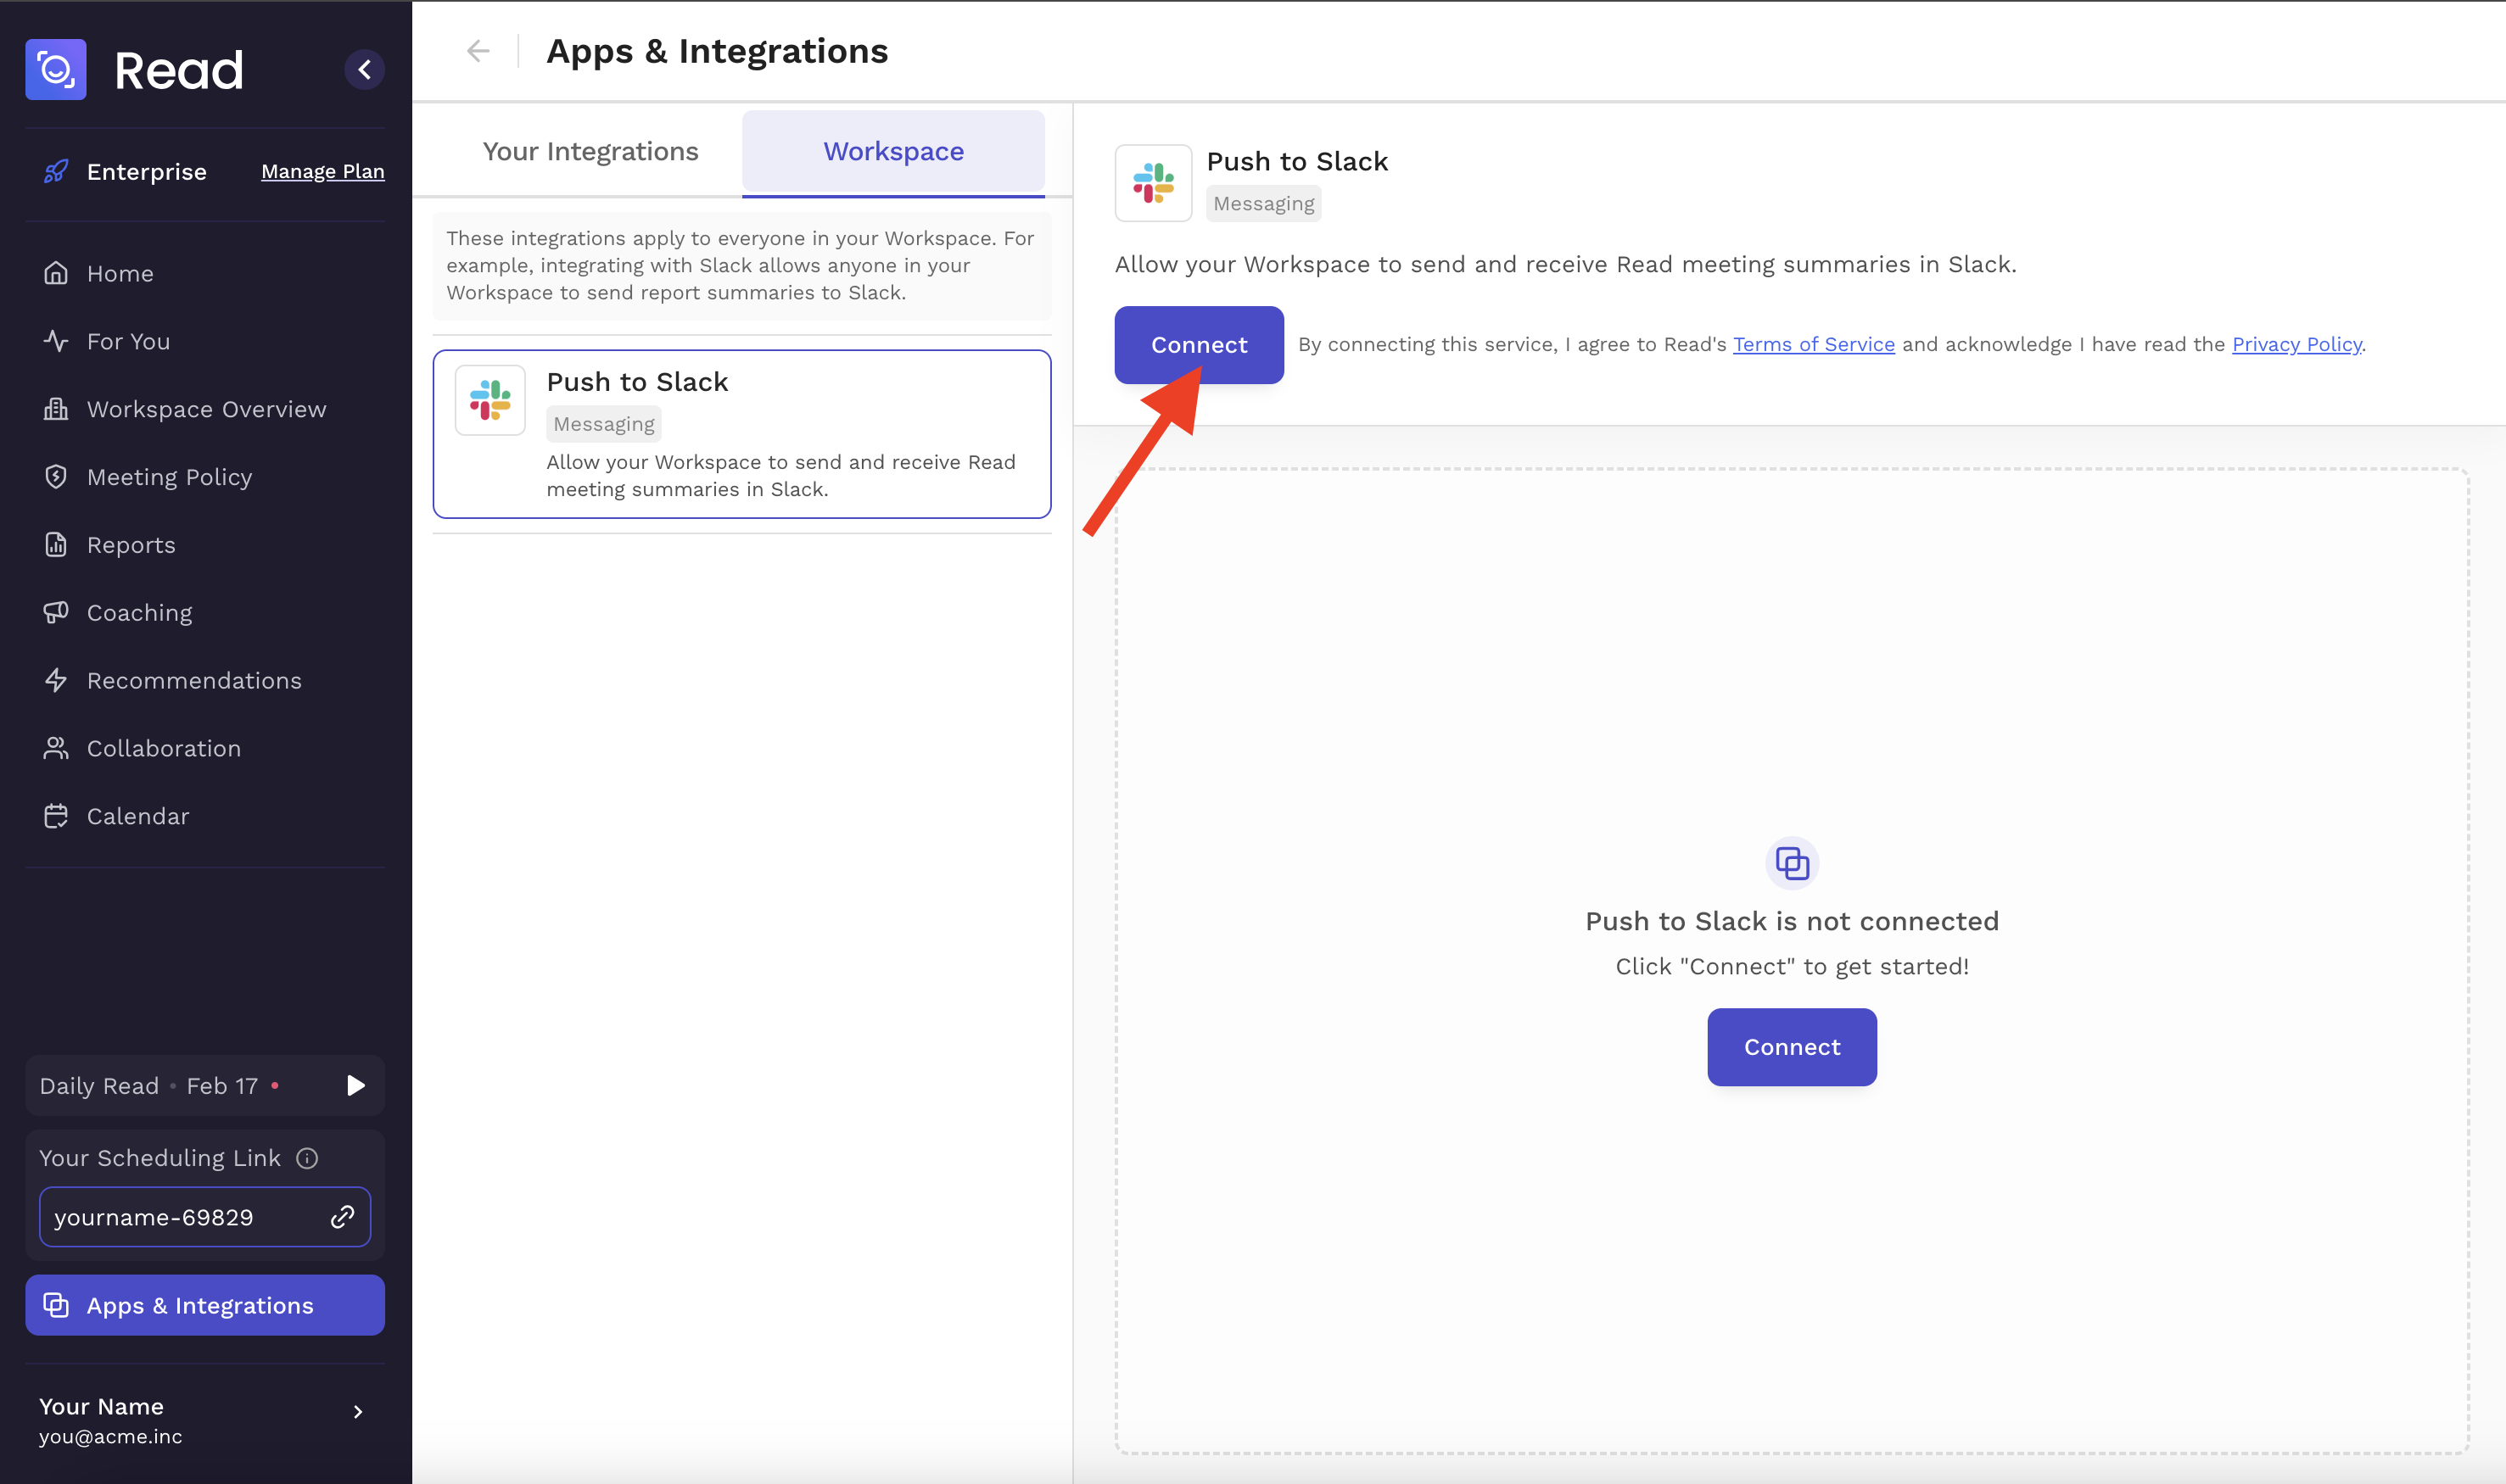Click the Reports document icon
This screenshot has height=1484, width=2506.
click(x=56, y=545)
